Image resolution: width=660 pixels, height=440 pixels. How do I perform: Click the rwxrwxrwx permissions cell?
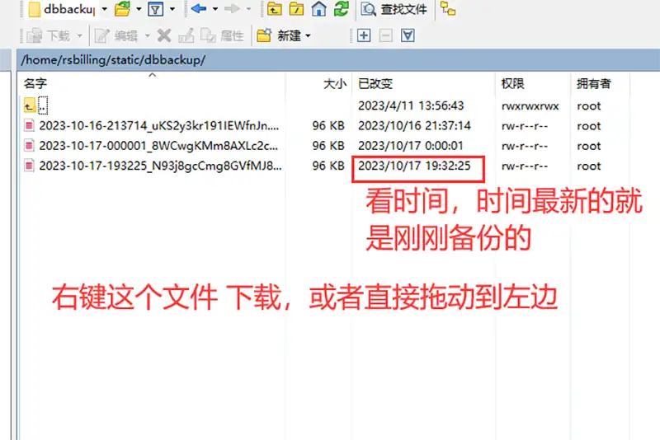(x=530, y=106)
